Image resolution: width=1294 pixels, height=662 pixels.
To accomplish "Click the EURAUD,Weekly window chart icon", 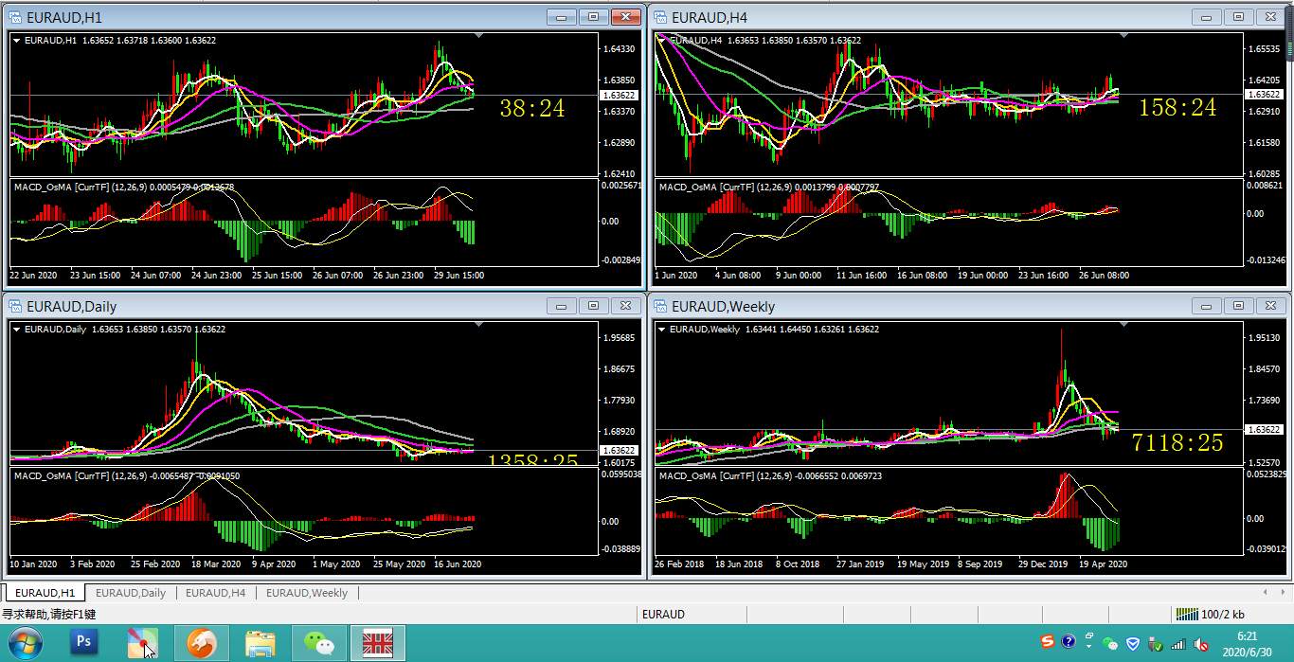I will [661, 306].
